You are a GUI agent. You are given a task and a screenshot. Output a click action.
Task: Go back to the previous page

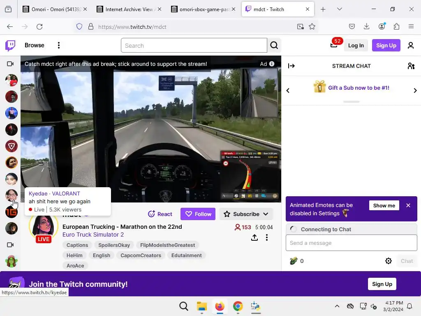(x=10, y=27)
